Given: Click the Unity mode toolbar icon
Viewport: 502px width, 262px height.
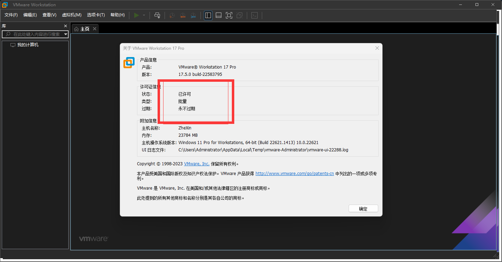Looking at the screenshot, I should (x=239, y=15).
